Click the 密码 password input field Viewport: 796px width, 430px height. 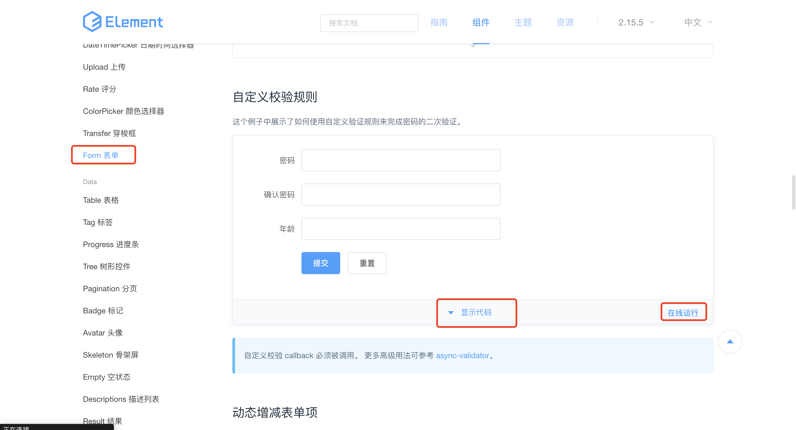coord(400,160)
